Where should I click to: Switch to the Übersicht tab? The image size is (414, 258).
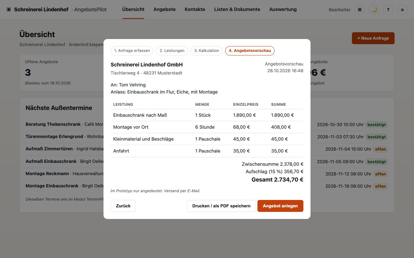coord(133,9)
